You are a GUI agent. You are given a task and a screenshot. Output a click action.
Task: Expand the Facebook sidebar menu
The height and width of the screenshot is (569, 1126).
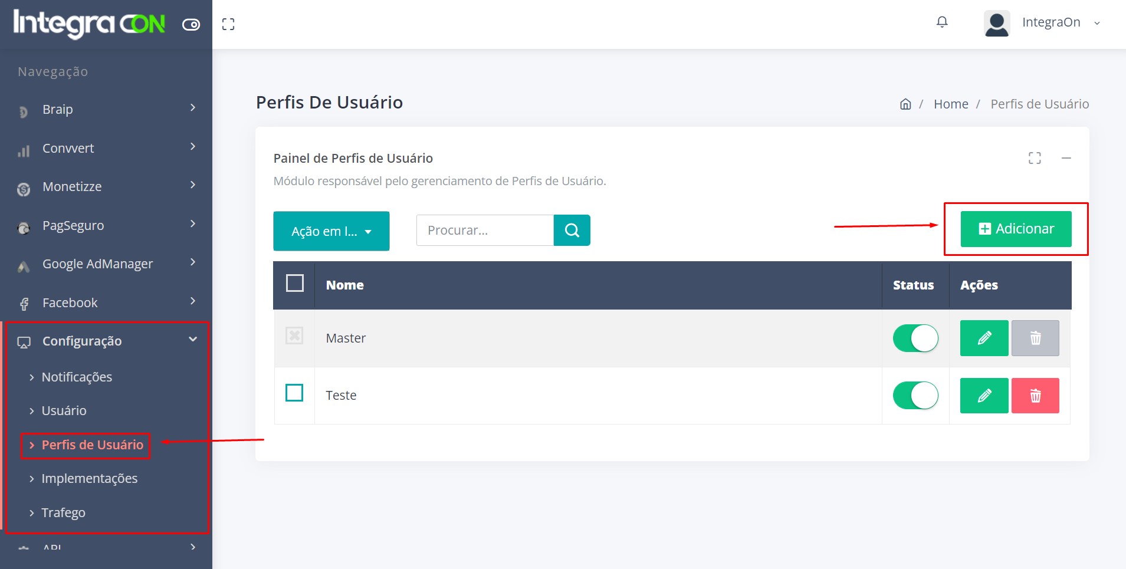106,302
